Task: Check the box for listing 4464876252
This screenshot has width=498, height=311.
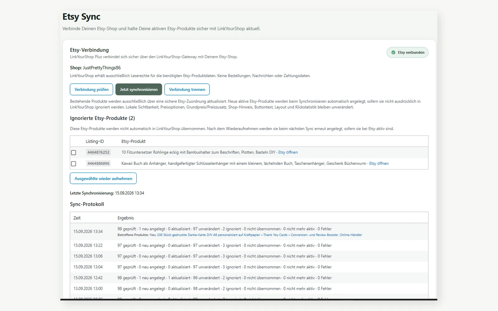Action: coord(73,153)
